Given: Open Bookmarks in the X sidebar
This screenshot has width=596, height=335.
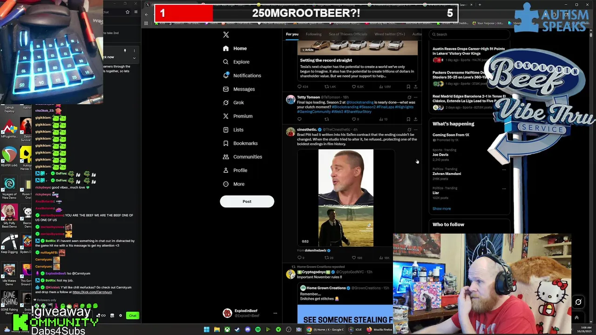Looking at the screenshot, I should (240, 143).
